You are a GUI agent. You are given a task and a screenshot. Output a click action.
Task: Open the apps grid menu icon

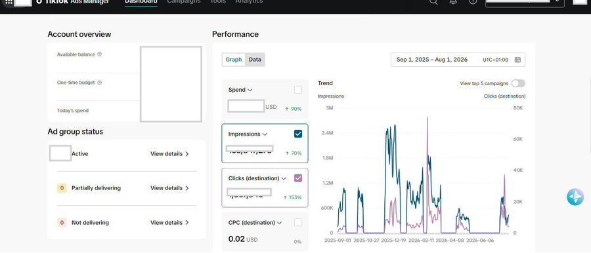point(9,2)
